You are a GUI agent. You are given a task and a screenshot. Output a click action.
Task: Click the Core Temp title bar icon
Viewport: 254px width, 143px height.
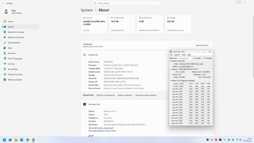[x=171, y=52]
